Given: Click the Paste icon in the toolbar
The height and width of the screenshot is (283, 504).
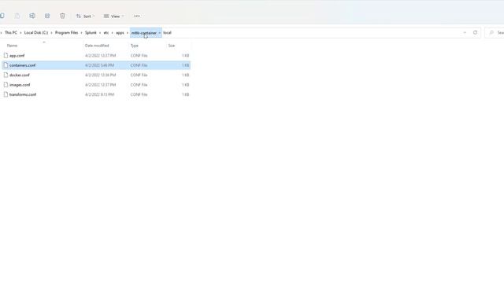Looking at the screenshot, I should 17,16.
